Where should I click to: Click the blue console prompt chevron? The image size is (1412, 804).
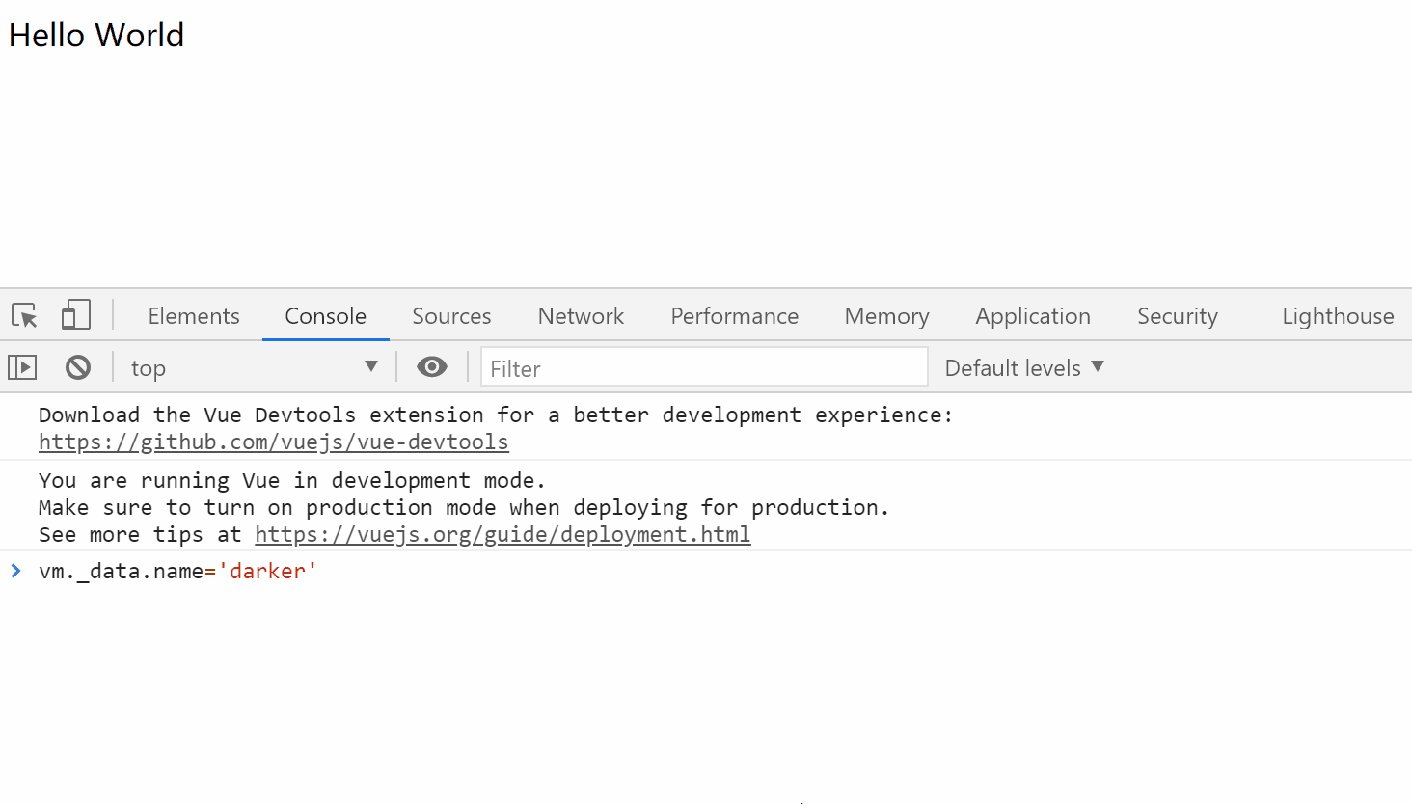pyautogui.click(x=16, y=571)
